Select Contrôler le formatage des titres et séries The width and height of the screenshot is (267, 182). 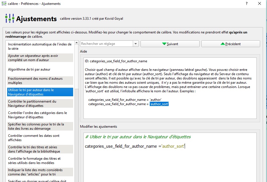coord(40,161)
